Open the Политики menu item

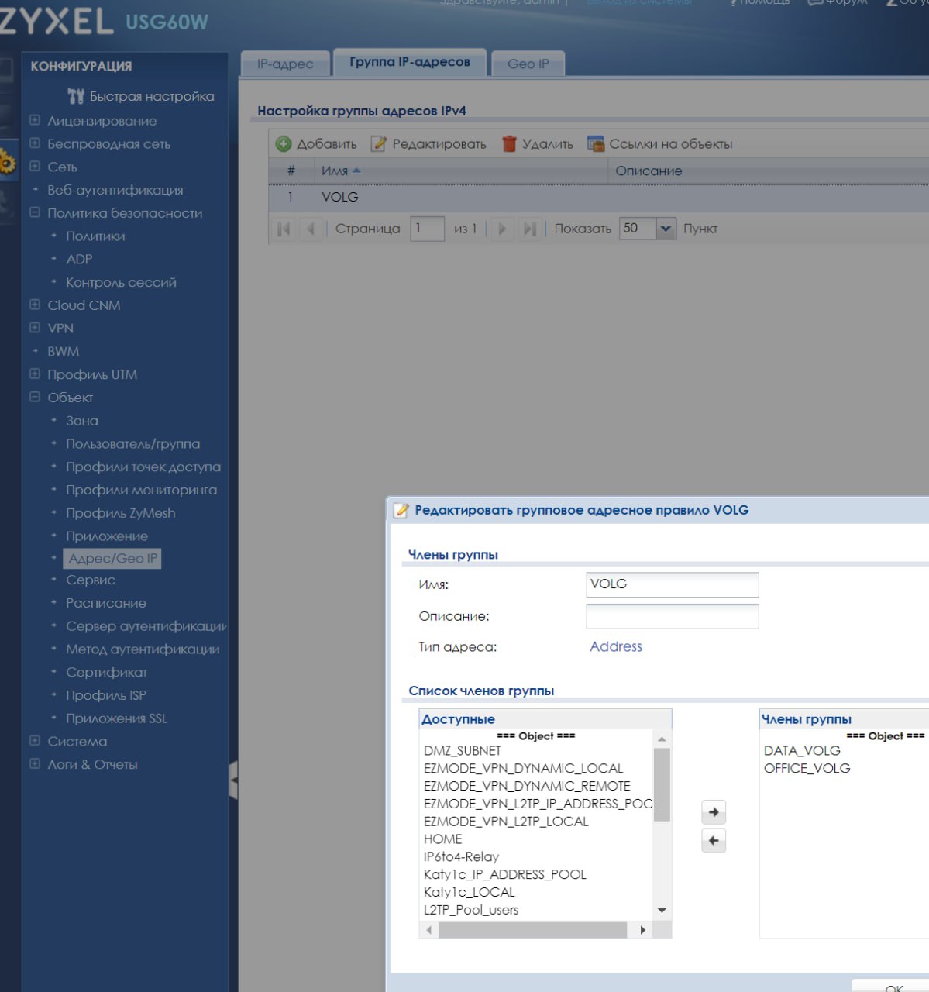coord(95,236)
